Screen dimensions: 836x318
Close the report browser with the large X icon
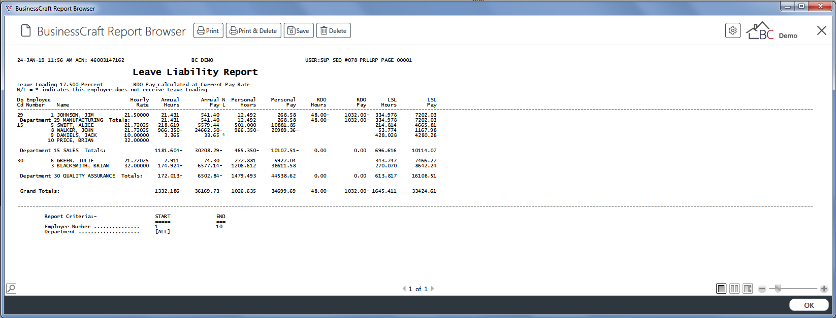pyautogui.click(x=821, y=30)
